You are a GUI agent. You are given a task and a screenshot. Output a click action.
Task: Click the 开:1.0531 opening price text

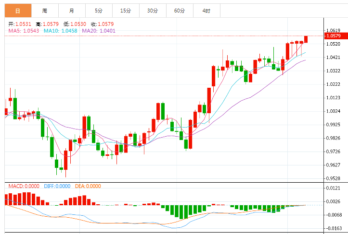click(20, 24)
